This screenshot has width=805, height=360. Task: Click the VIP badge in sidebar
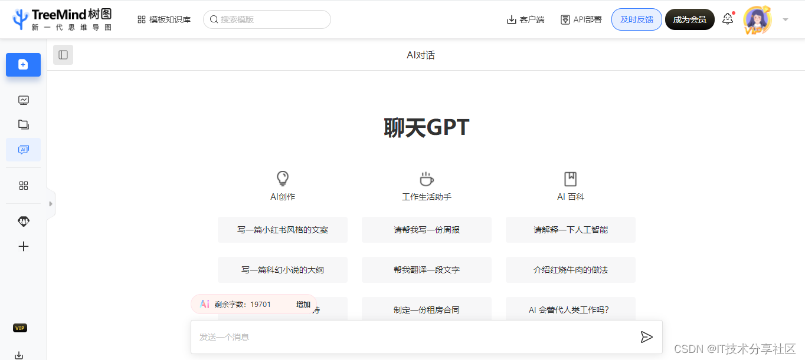tap(20, 328)
